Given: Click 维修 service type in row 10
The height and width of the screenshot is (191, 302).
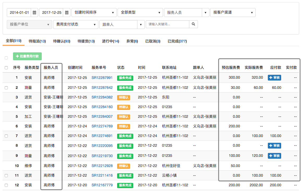Looking at the screenshot, I should pyautogui.click(x=28, y=166).
